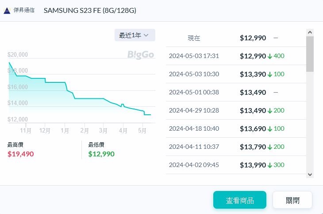Click the highest price $19,490 value
Screen dimensions: 323x214
(21, 154)
